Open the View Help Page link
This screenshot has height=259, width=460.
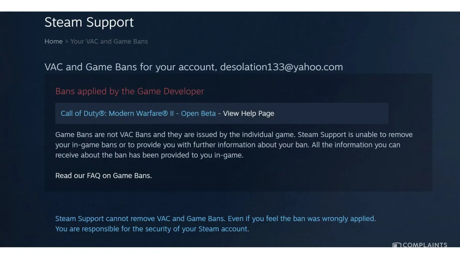248,113
